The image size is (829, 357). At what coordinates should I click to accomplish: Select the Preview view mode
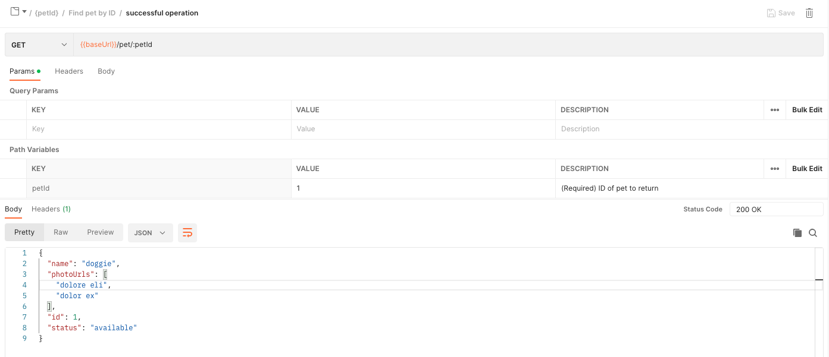[x=100, y=232]
